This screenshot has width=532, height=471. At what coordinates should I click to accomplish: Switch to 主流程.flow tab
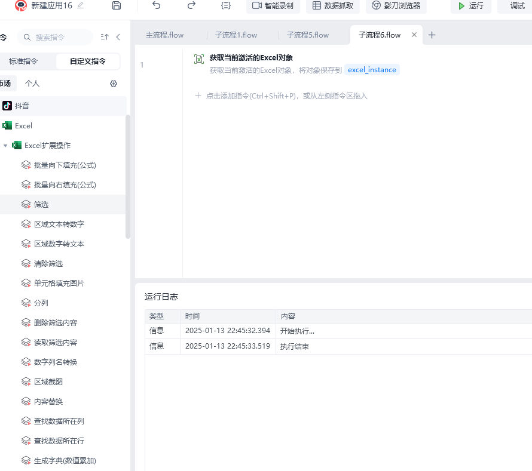point(165,35)
